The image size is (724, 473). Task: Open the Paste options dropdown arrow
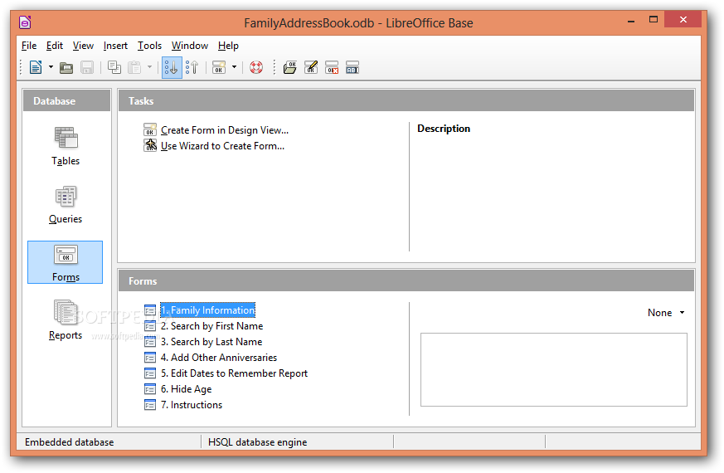(149, 68)
